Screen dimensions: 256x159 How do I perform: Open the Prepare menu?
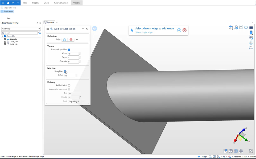(x=35, y=3)
